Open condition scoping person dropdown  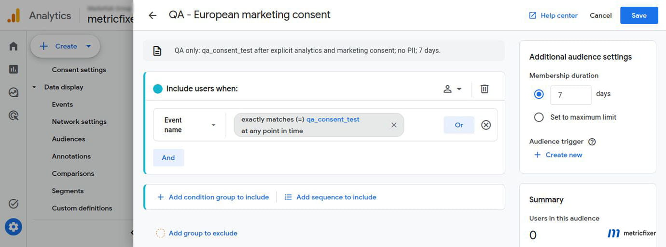coord(452,89)
